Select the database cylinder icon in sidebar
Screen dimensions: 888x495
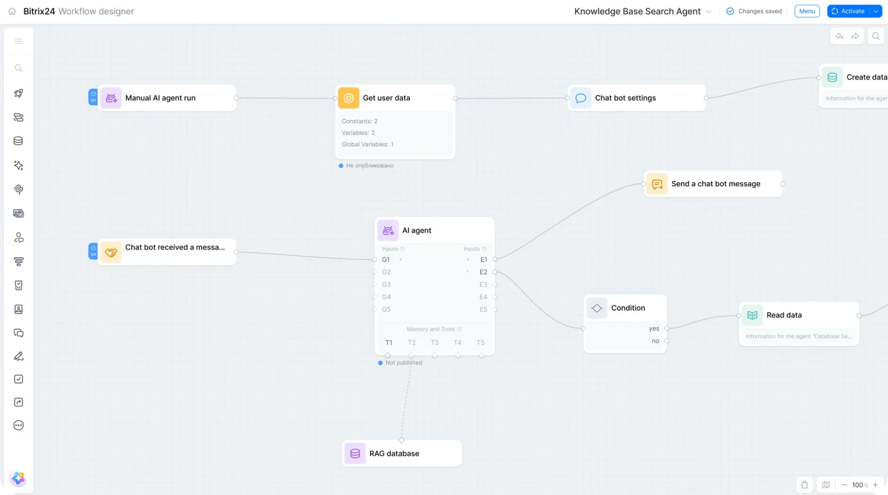(x=18, y=141)
